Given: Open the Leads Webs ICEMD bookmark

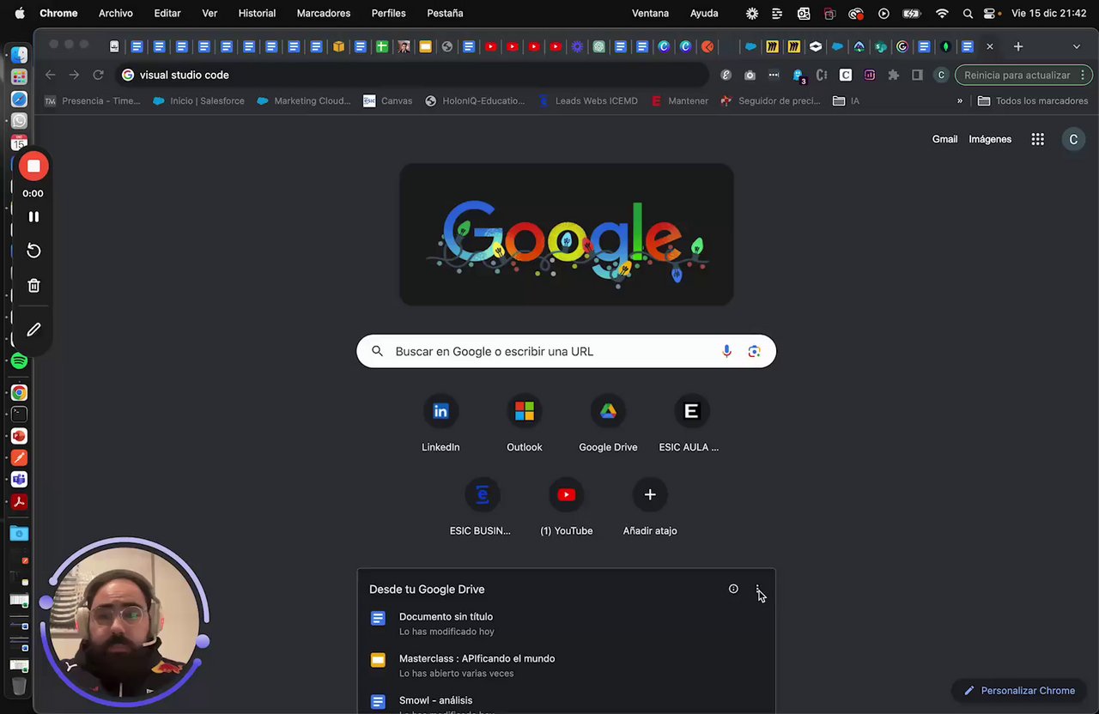Looking at the screenshot, I should (x=588, y=101).
